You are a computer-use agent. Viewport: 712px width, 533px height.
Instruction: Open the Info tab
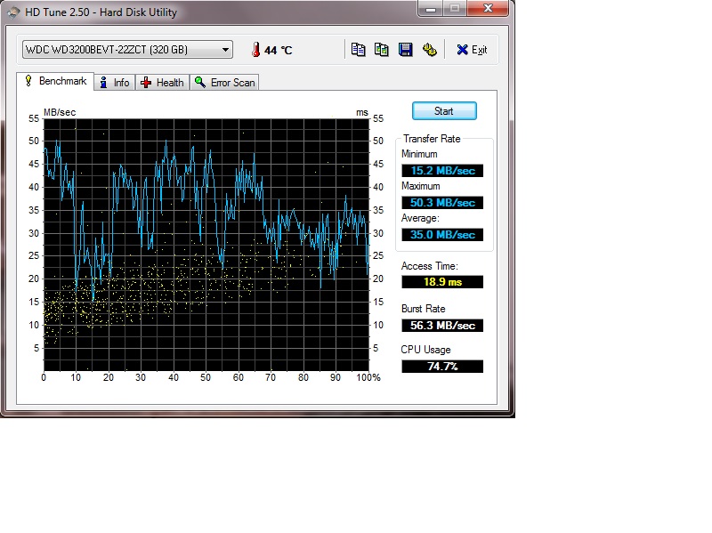114,83
